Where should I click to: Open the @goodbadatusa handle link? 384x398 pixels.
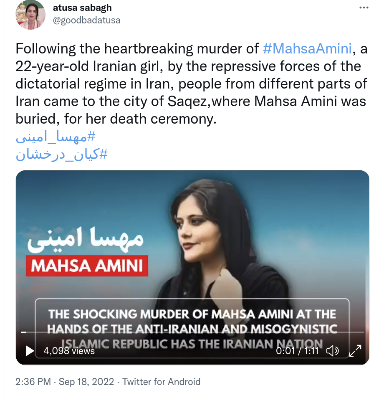(x=86, y=20)
